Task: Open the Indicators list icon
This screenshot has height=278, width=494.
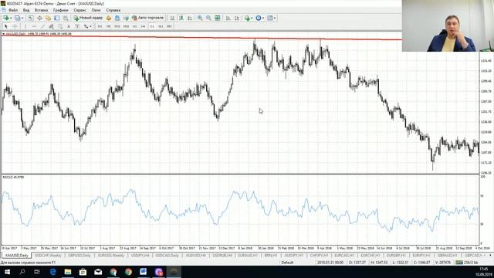Action: click(247, 18)
